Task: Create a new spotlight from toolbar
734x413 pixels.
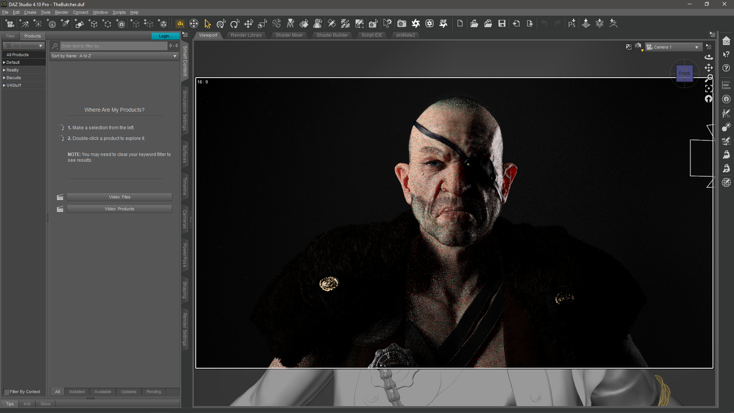Action: tap(65, 24)
